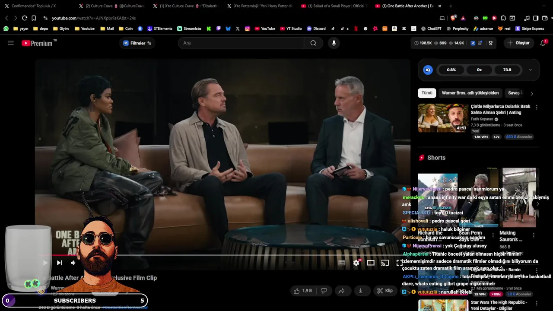Screen dimensions: 553x311
Task: Click the vidIQ badge in the stats panel
Action: (428, 70)
